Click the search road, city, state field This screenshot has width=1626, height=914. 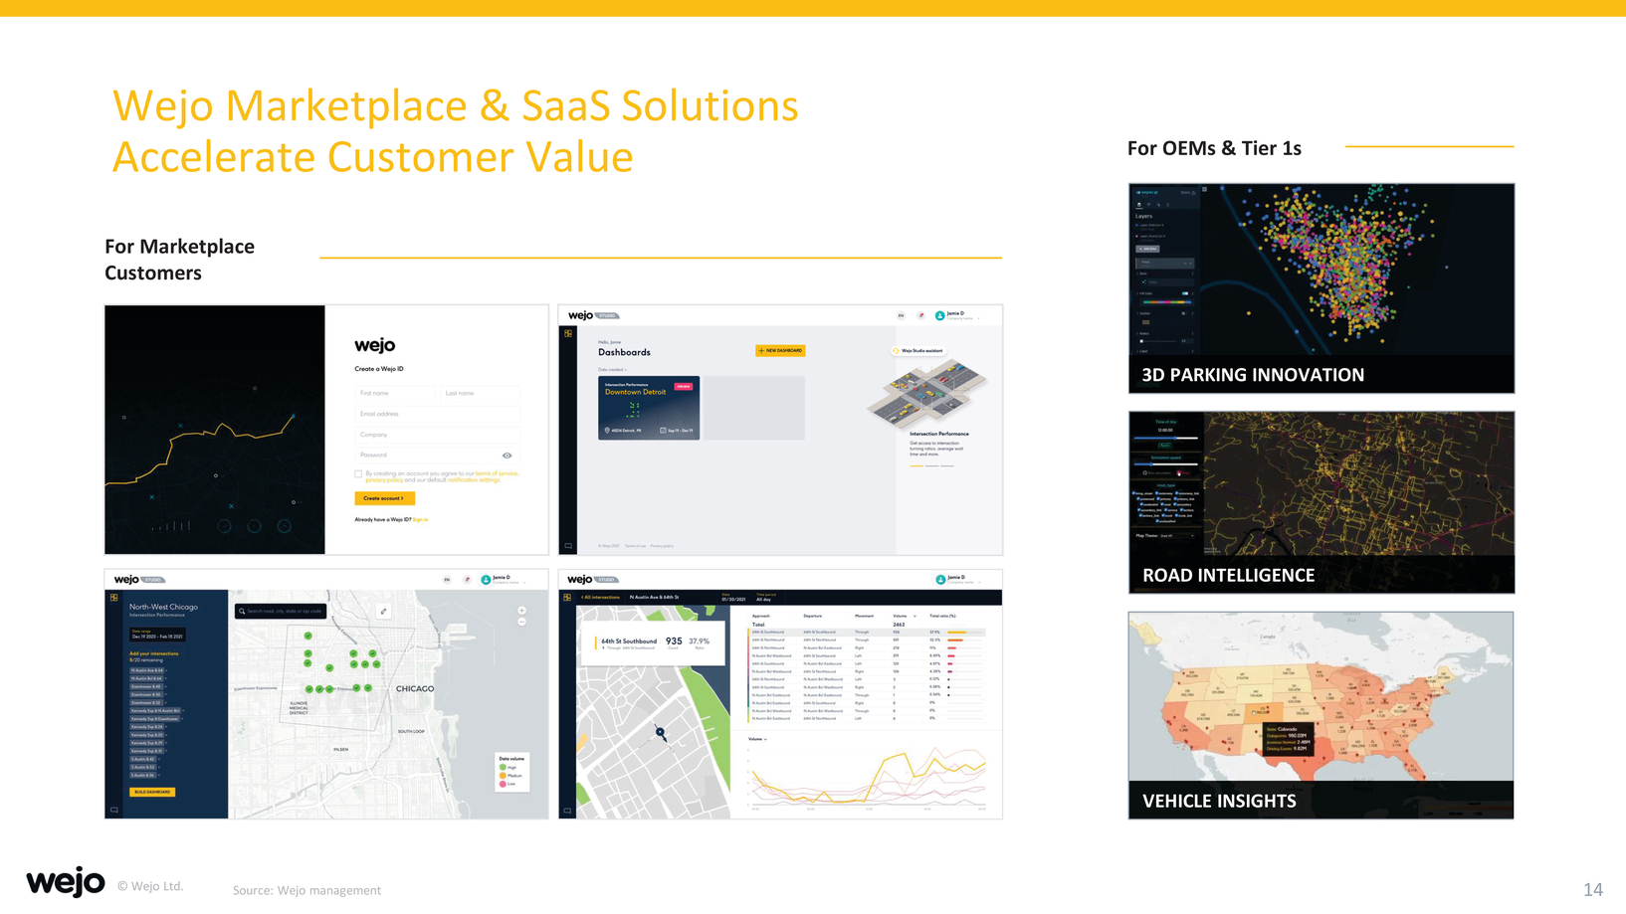tap(281, 611)
